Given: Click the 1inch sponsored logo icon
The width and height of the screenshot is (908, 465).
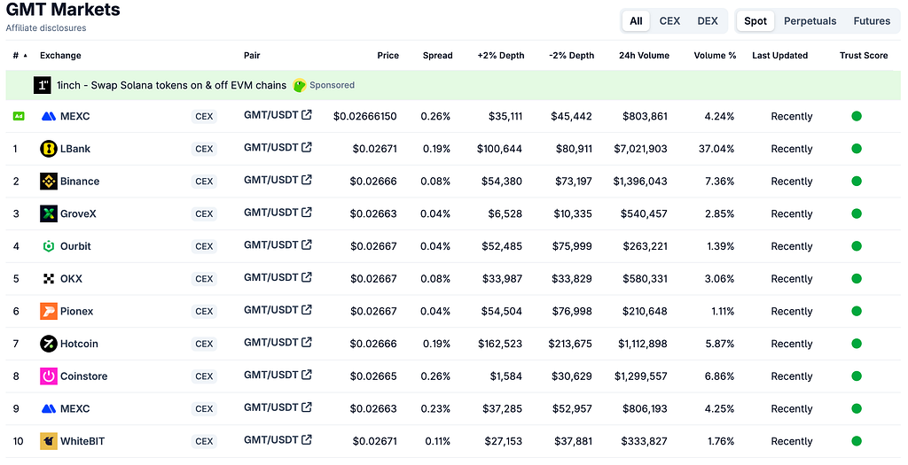Looking at the screenshot, I should click(43, 85).
